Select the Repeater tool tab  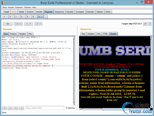[49, 12]
